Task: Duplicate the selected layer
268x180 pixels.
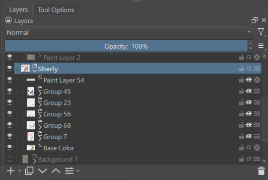Action: (29, 171)
